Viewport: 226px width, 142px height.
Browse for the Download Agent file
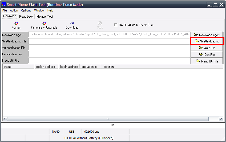[207, 35]
